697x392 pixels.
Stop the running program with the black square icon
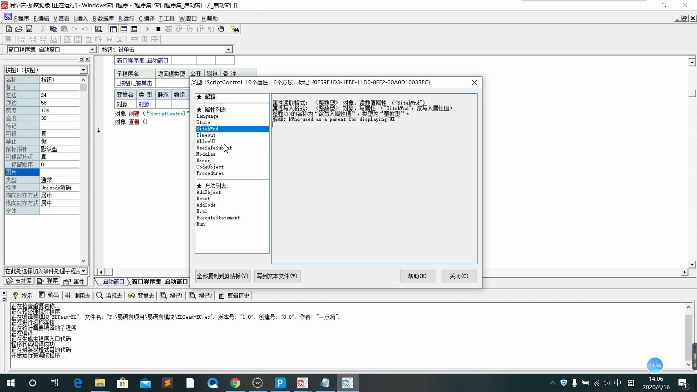pos(158,29)
